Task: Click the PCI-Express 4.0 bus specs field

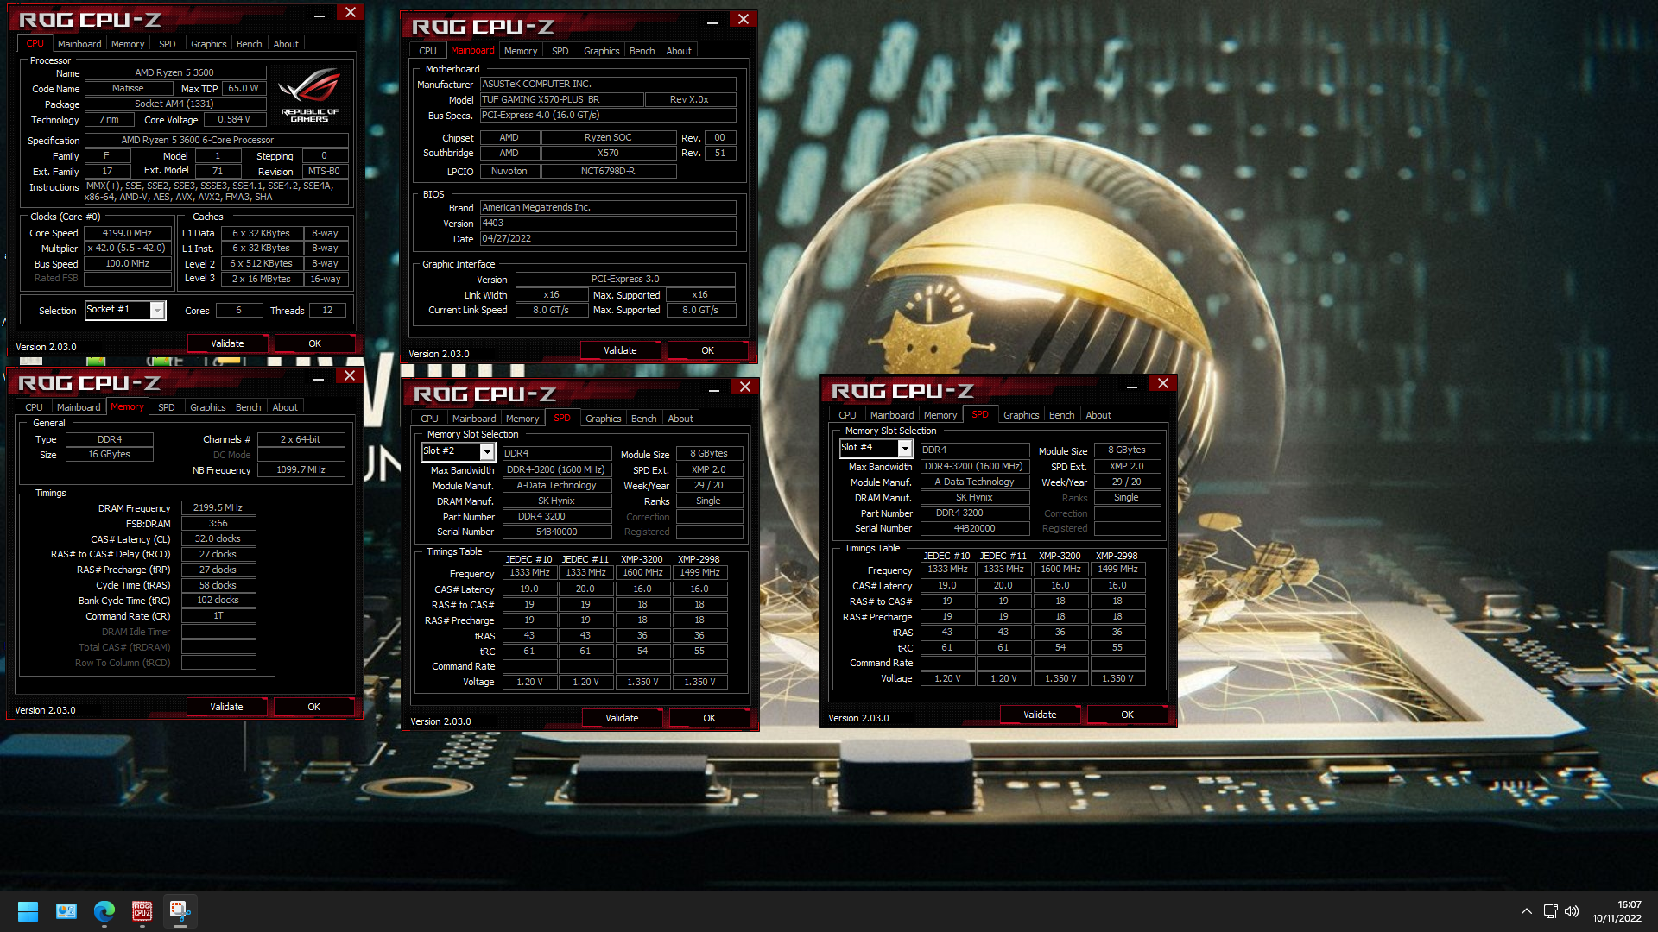Action: coord(608,115)
